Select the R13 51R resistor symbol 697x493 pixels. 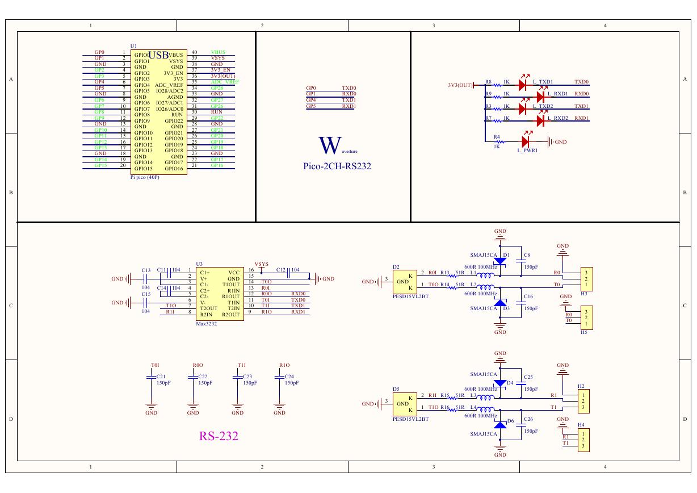point(453,276)
